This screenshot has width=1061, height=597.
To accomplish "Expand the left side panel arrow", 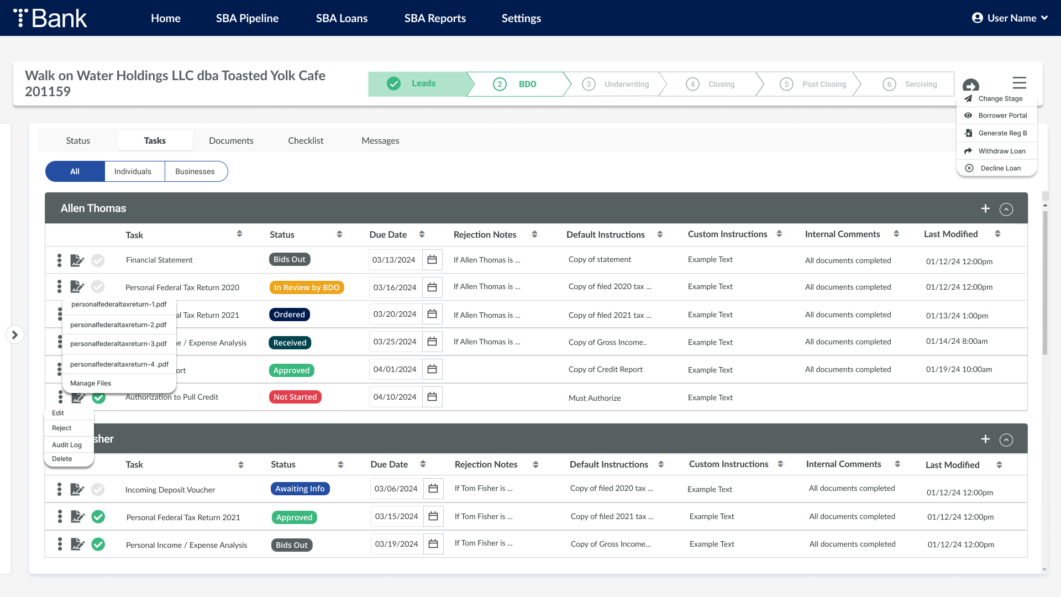I will 15,334.
